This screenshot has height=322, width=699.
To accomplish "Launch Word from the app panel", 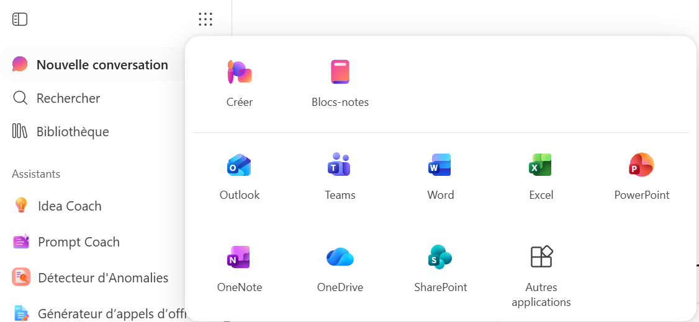I will [440, 165].
